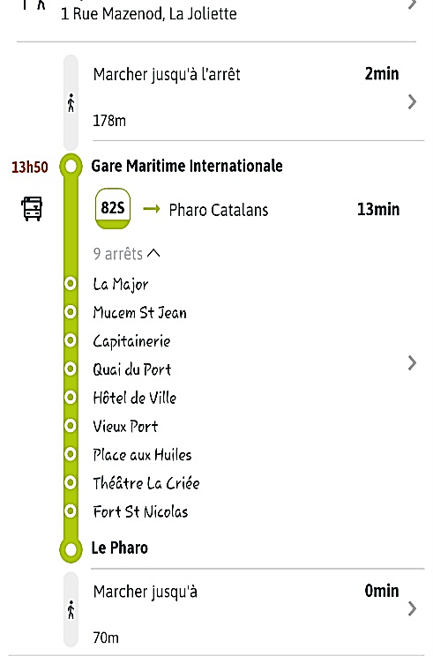Open details chevron for 2min walk to stop
Screen dimensions: 433x656
[x=412, y=101]
